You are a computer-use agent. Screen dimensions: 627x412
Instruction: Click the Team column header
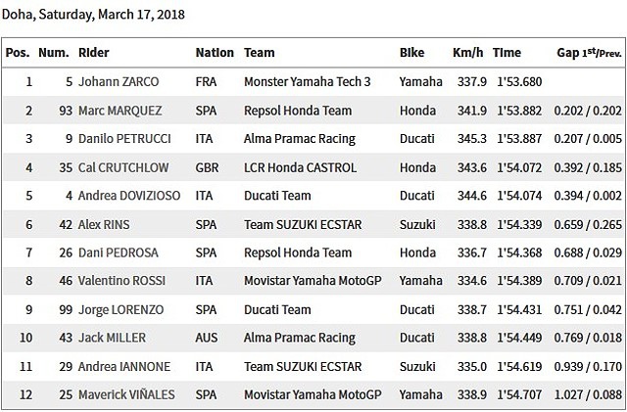point(260,52)
